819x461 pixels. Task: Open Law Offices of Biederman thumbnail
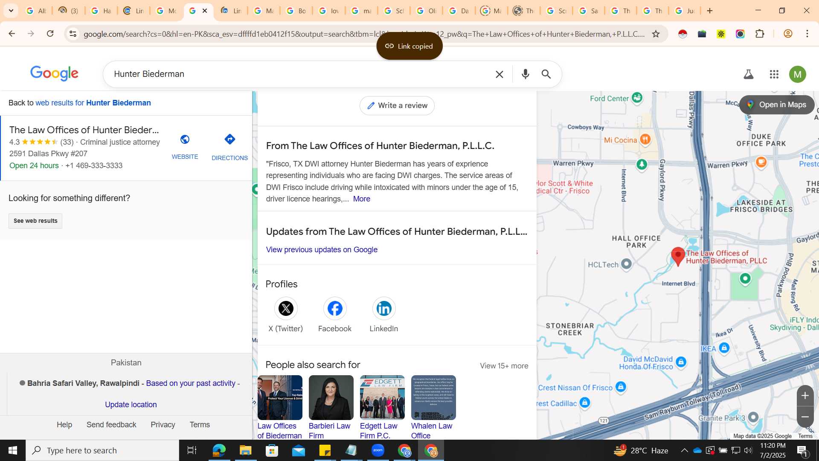280,397
